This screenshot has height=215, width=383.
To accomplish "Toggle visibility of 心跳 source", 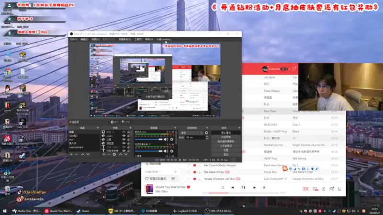I will click(124, 140).
